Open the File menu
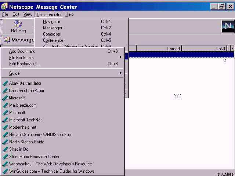The width and height of the screenshot is (235, 176). (x=5, y=14)
